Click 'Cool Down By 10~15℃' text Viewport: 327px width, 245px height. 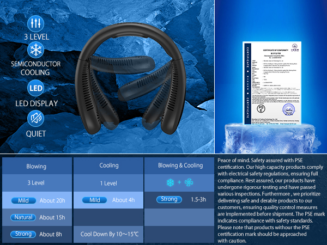(x=110, y=234)
